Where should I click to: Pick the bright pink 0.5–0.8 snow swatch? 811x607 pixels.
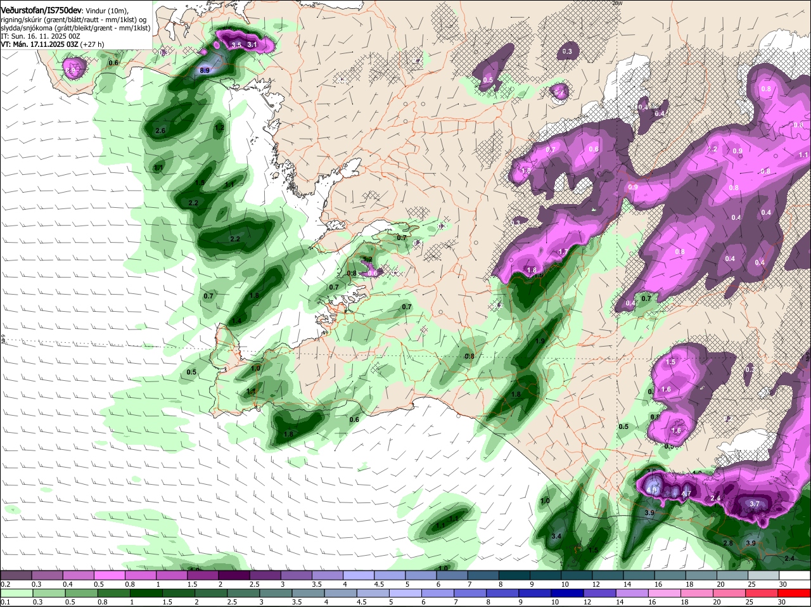109,575
